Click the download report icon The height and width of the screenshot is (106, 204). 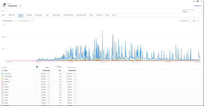pos(194,1)
